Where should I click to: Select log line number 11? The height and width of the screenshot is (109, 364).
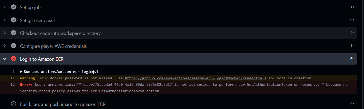point(13,78)
